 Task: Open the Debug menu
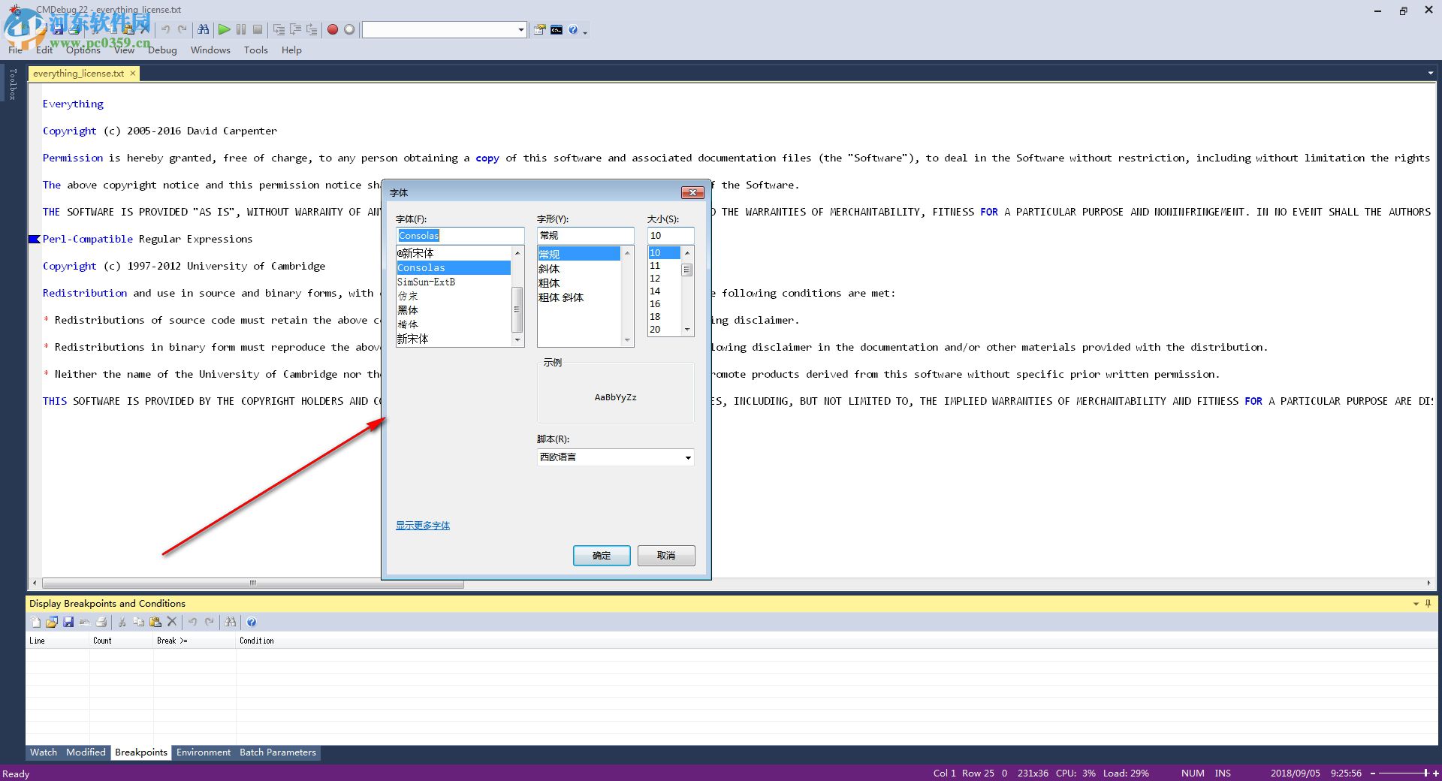162,50
